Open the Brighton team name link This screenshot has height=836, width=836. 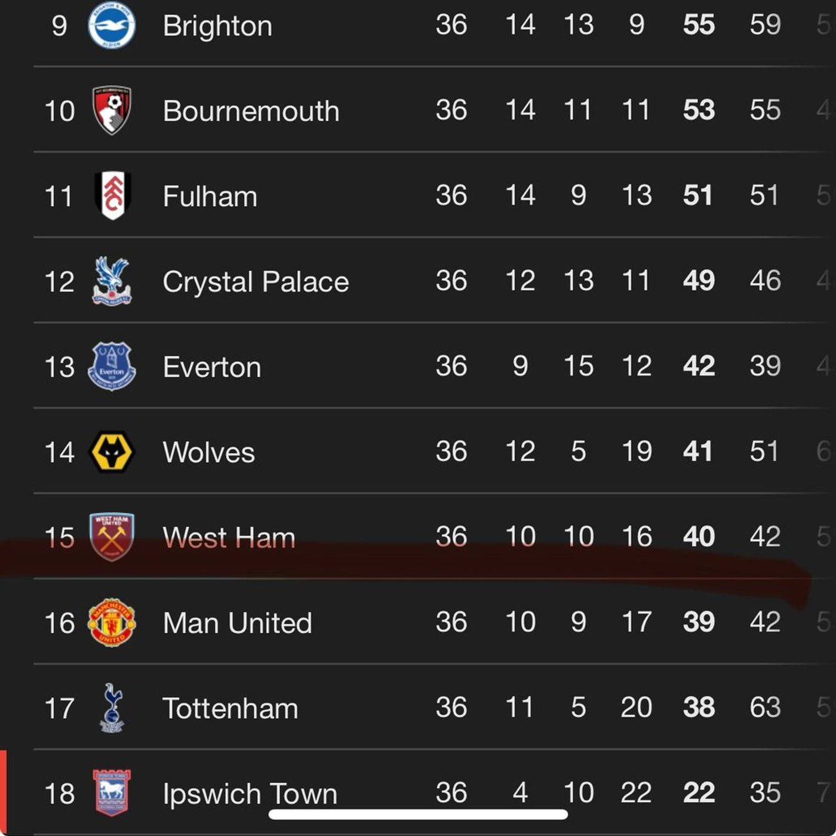[x=217, y=26]
